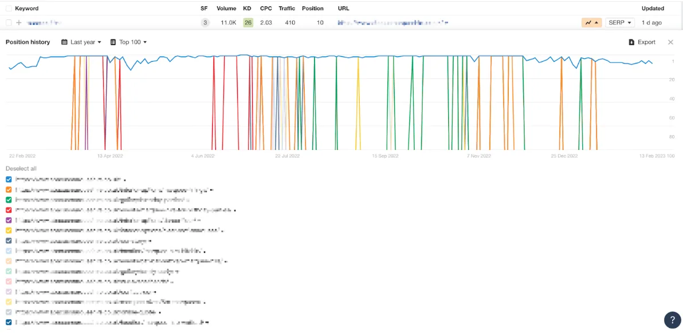683x333 pixels.
Task: Sort by the KD column header
Action: click(x=247, y=8)
